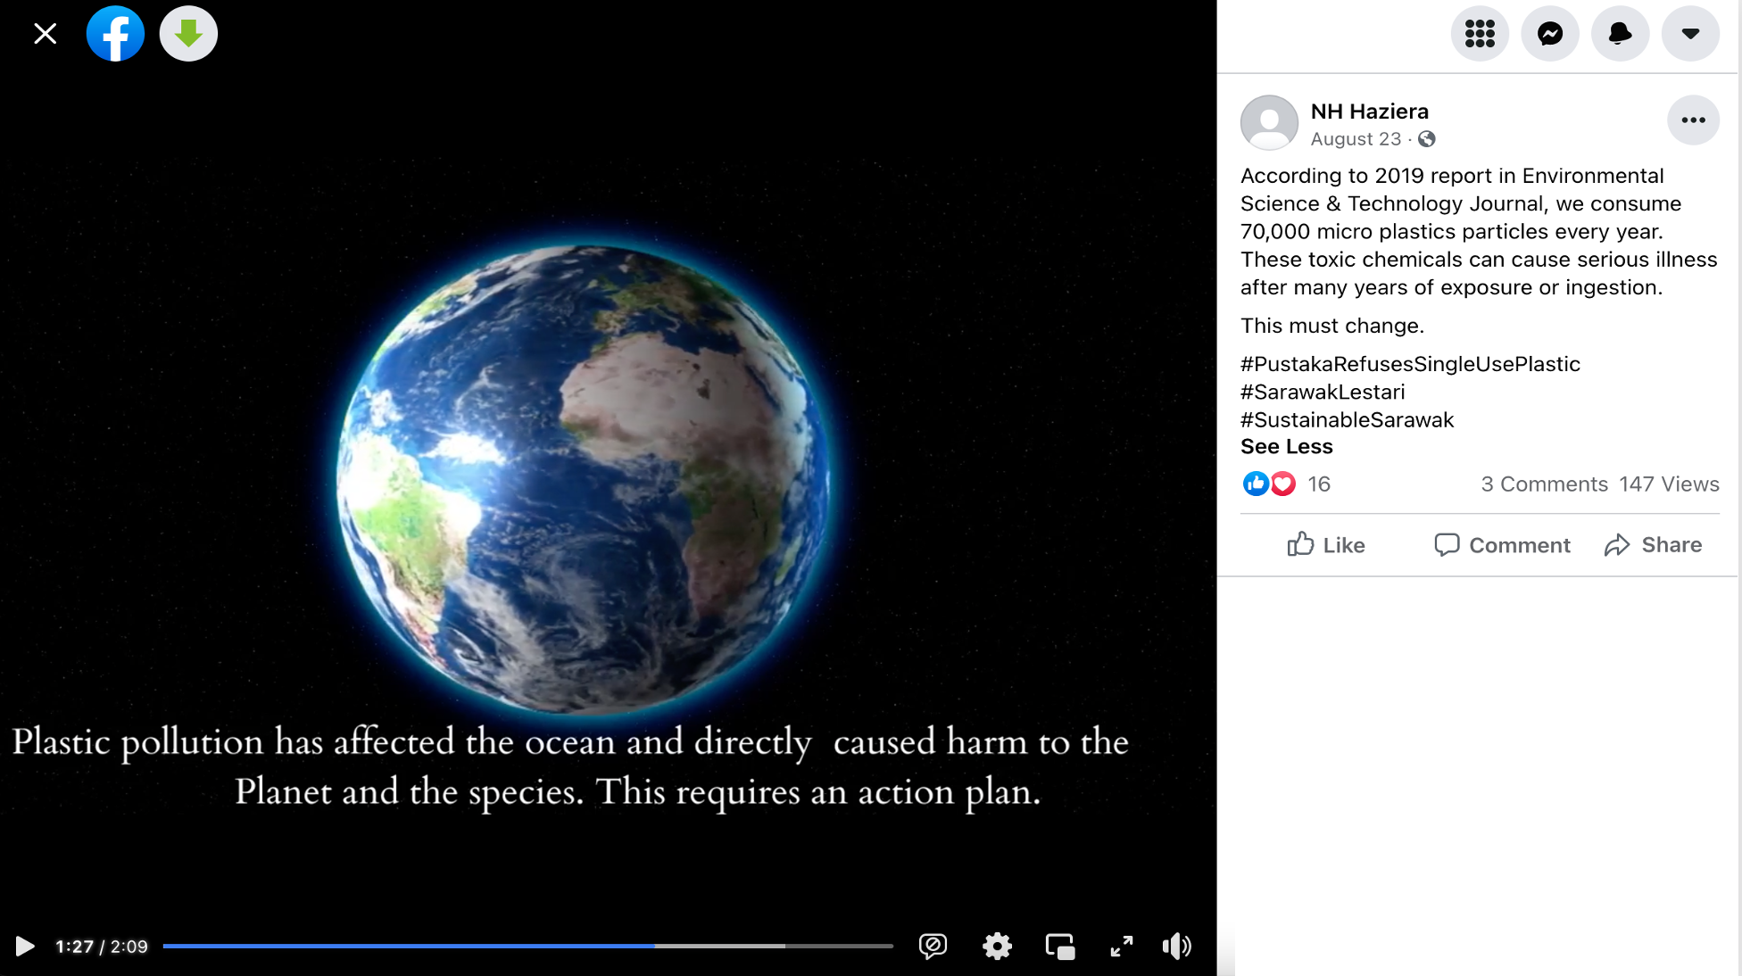This screenshot has height=976, width=1742.
Task: Seek on the video progress bar
Action: [527, 946]
